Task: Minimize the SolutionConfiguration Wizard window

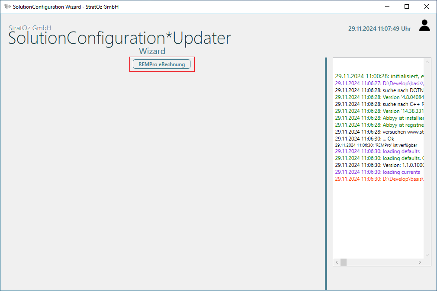Action: (387, 6)
